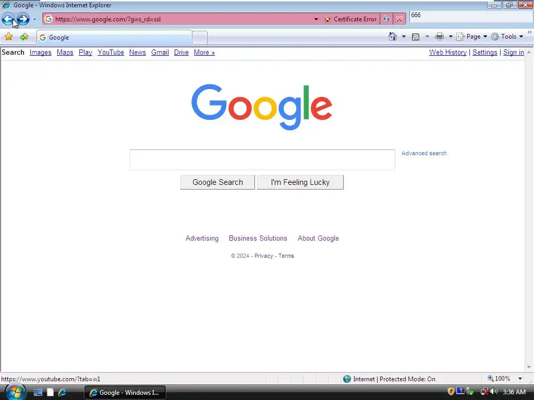Click the 100% zoom level button
Viewport: 534px width, 400px height.
[499, 379]
